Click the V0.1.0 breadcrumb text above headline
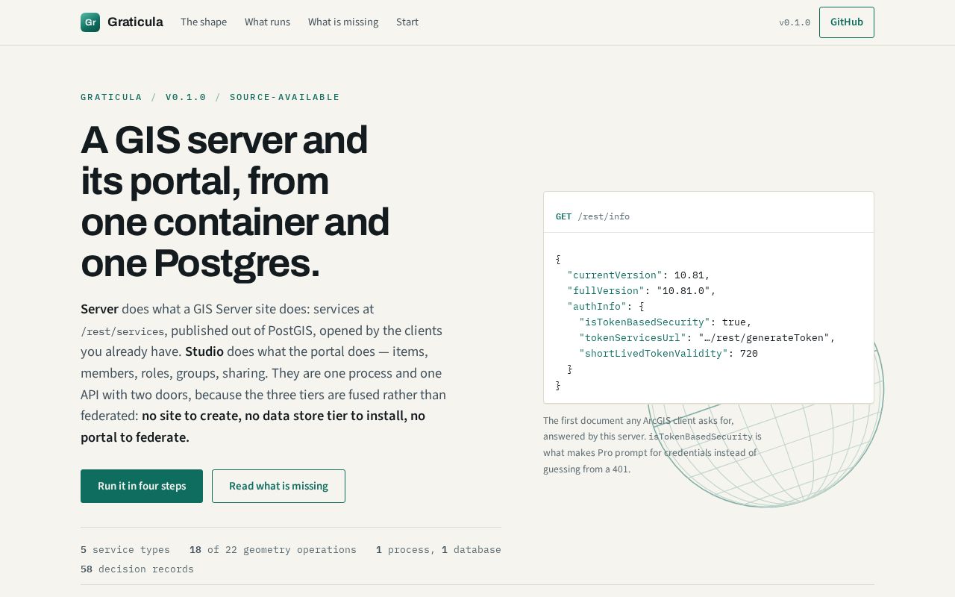955x597 pixels. [186, 97]
